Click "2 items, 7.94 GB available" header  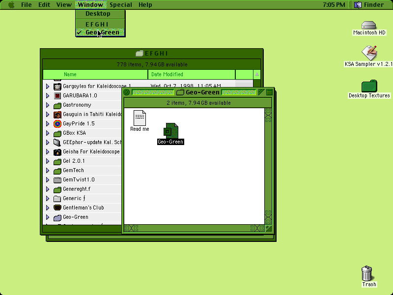click(198, 103)
